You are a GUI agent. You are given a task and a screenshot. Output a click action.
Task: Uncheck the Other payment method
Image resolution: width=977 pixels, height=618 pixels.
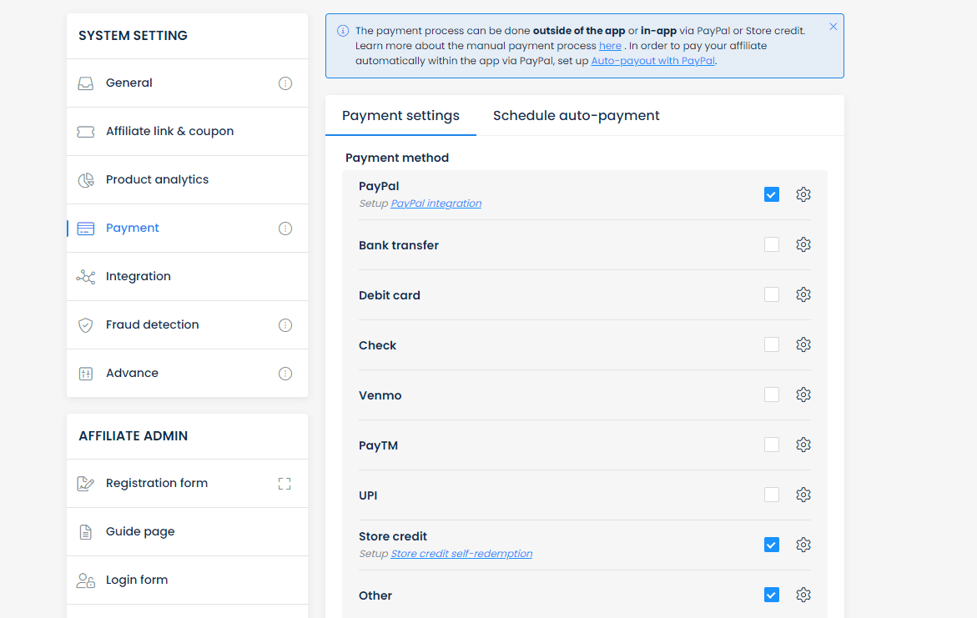click(772, 595)
